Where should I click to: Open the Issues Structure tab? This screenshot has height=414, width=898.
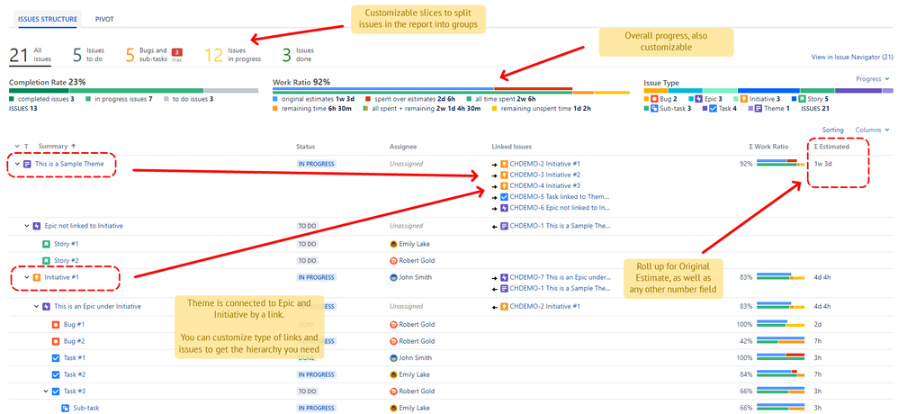point(48,19)
